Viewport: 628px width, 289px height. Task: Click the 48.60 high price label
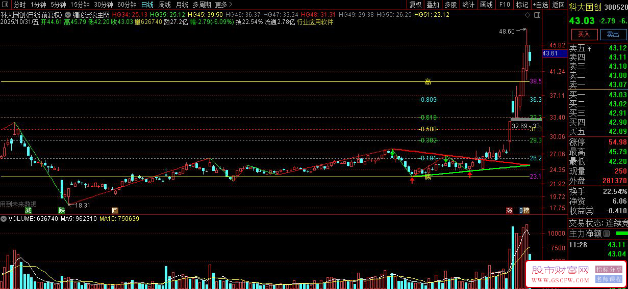(x=507, y=32)
